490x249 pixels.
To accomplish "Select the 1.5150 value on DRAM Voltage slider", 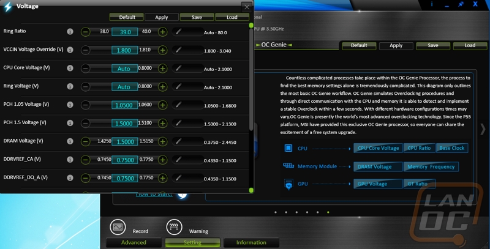I will point(145,141).
